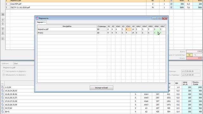Enable the Сортировать по формату checkbox
The height and width of the screenshot is (114, 203).
(4, 71)
